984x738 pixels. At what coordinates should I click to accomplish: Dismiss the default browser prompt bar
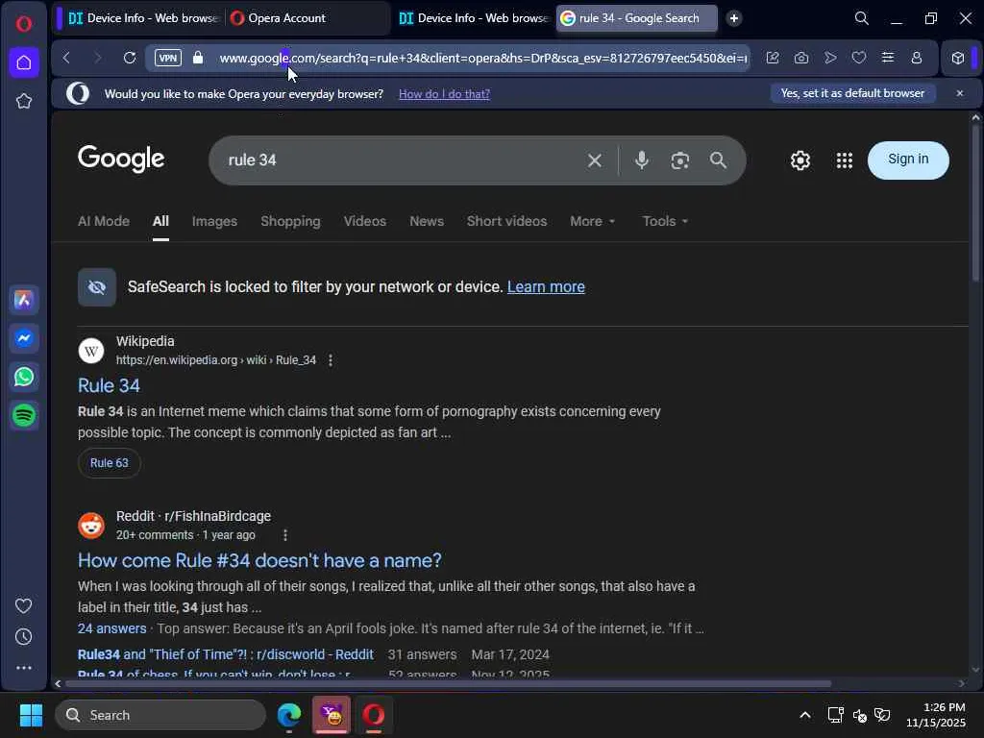(960, 93)
